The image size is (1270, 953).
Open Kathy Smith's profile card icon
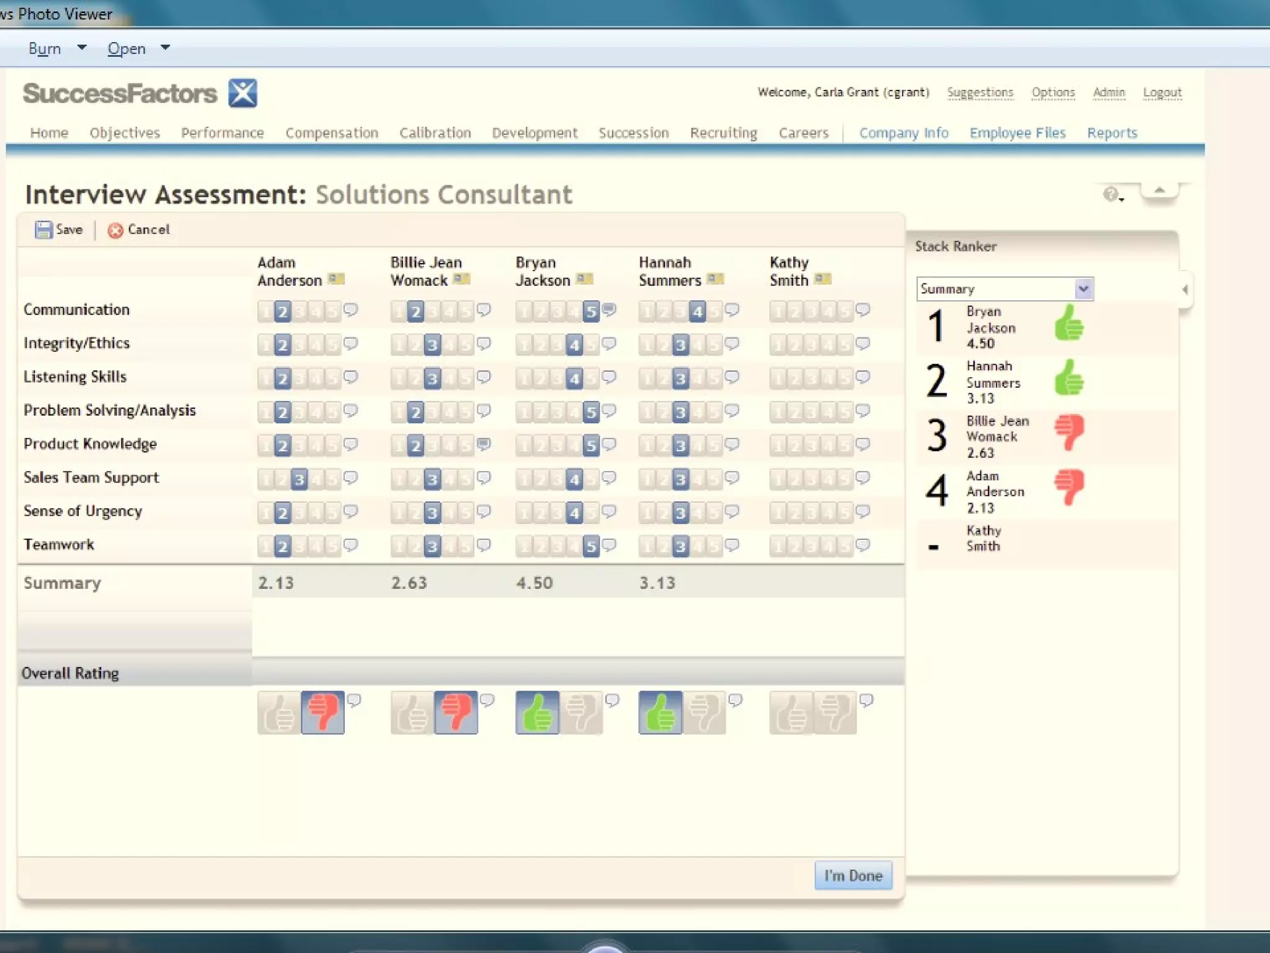(x=822, y=279)
